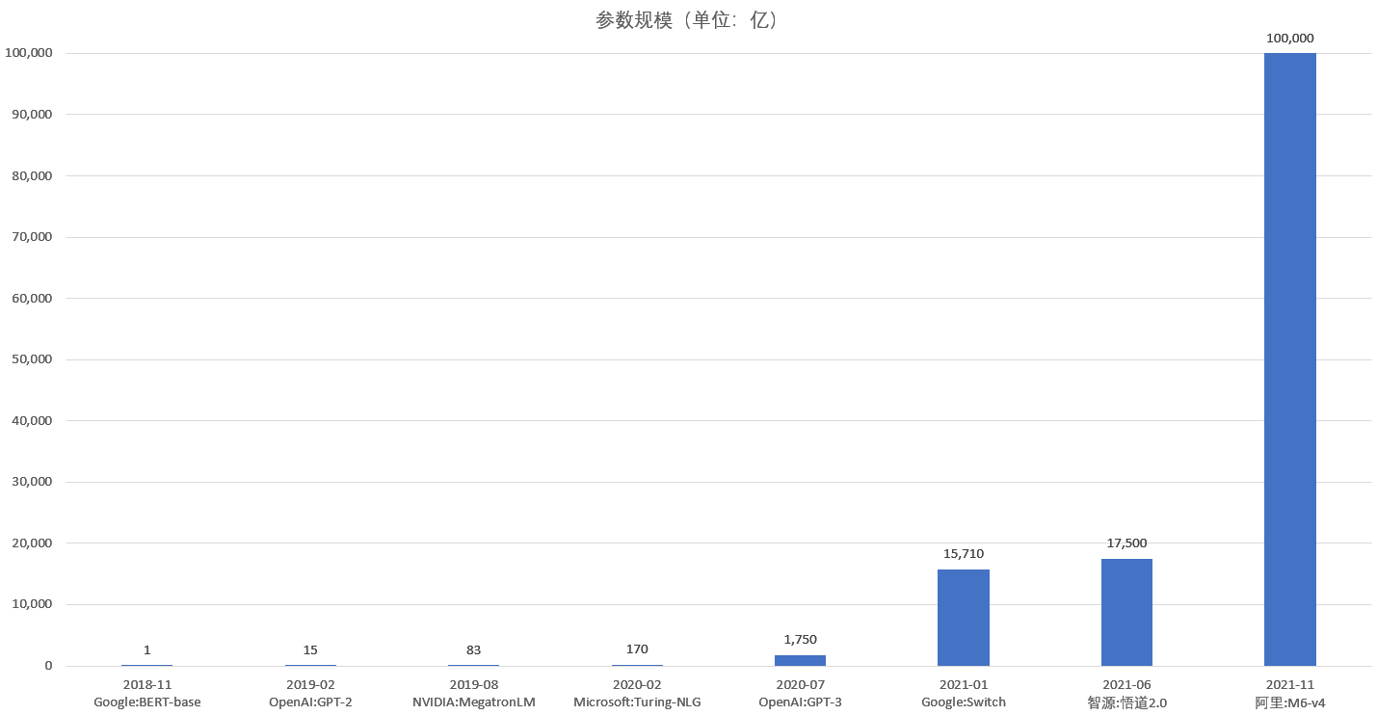Viewport: 1377px width, 715px height.
Task: Click the 83 data label for MegatronLM
Action: coord(473,650)
